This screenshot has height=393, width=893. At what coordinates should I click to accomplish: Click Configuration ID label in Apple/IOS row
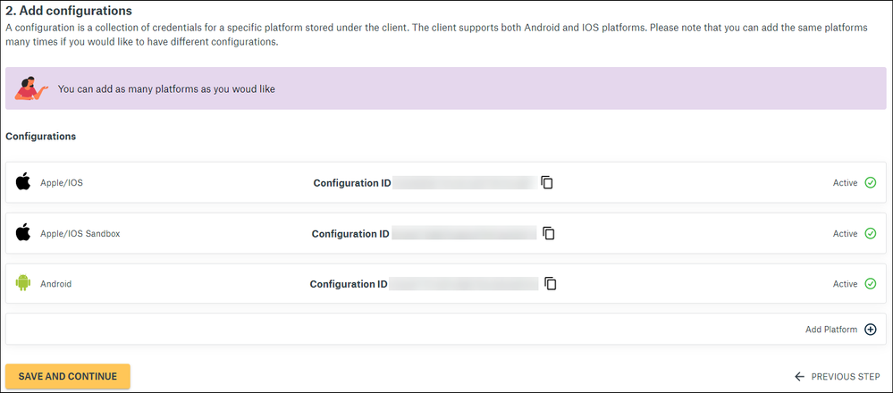(352, 183)
